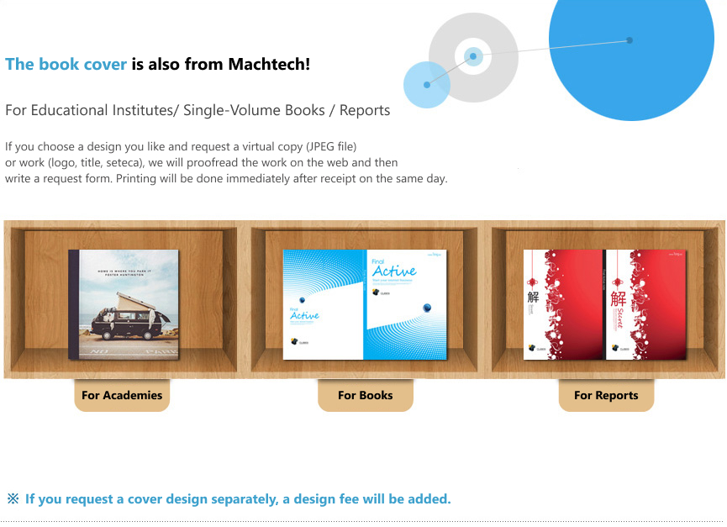
Task: Select the blue Final Active front cover
Action: pyautogui.click(x=405, y=304)
